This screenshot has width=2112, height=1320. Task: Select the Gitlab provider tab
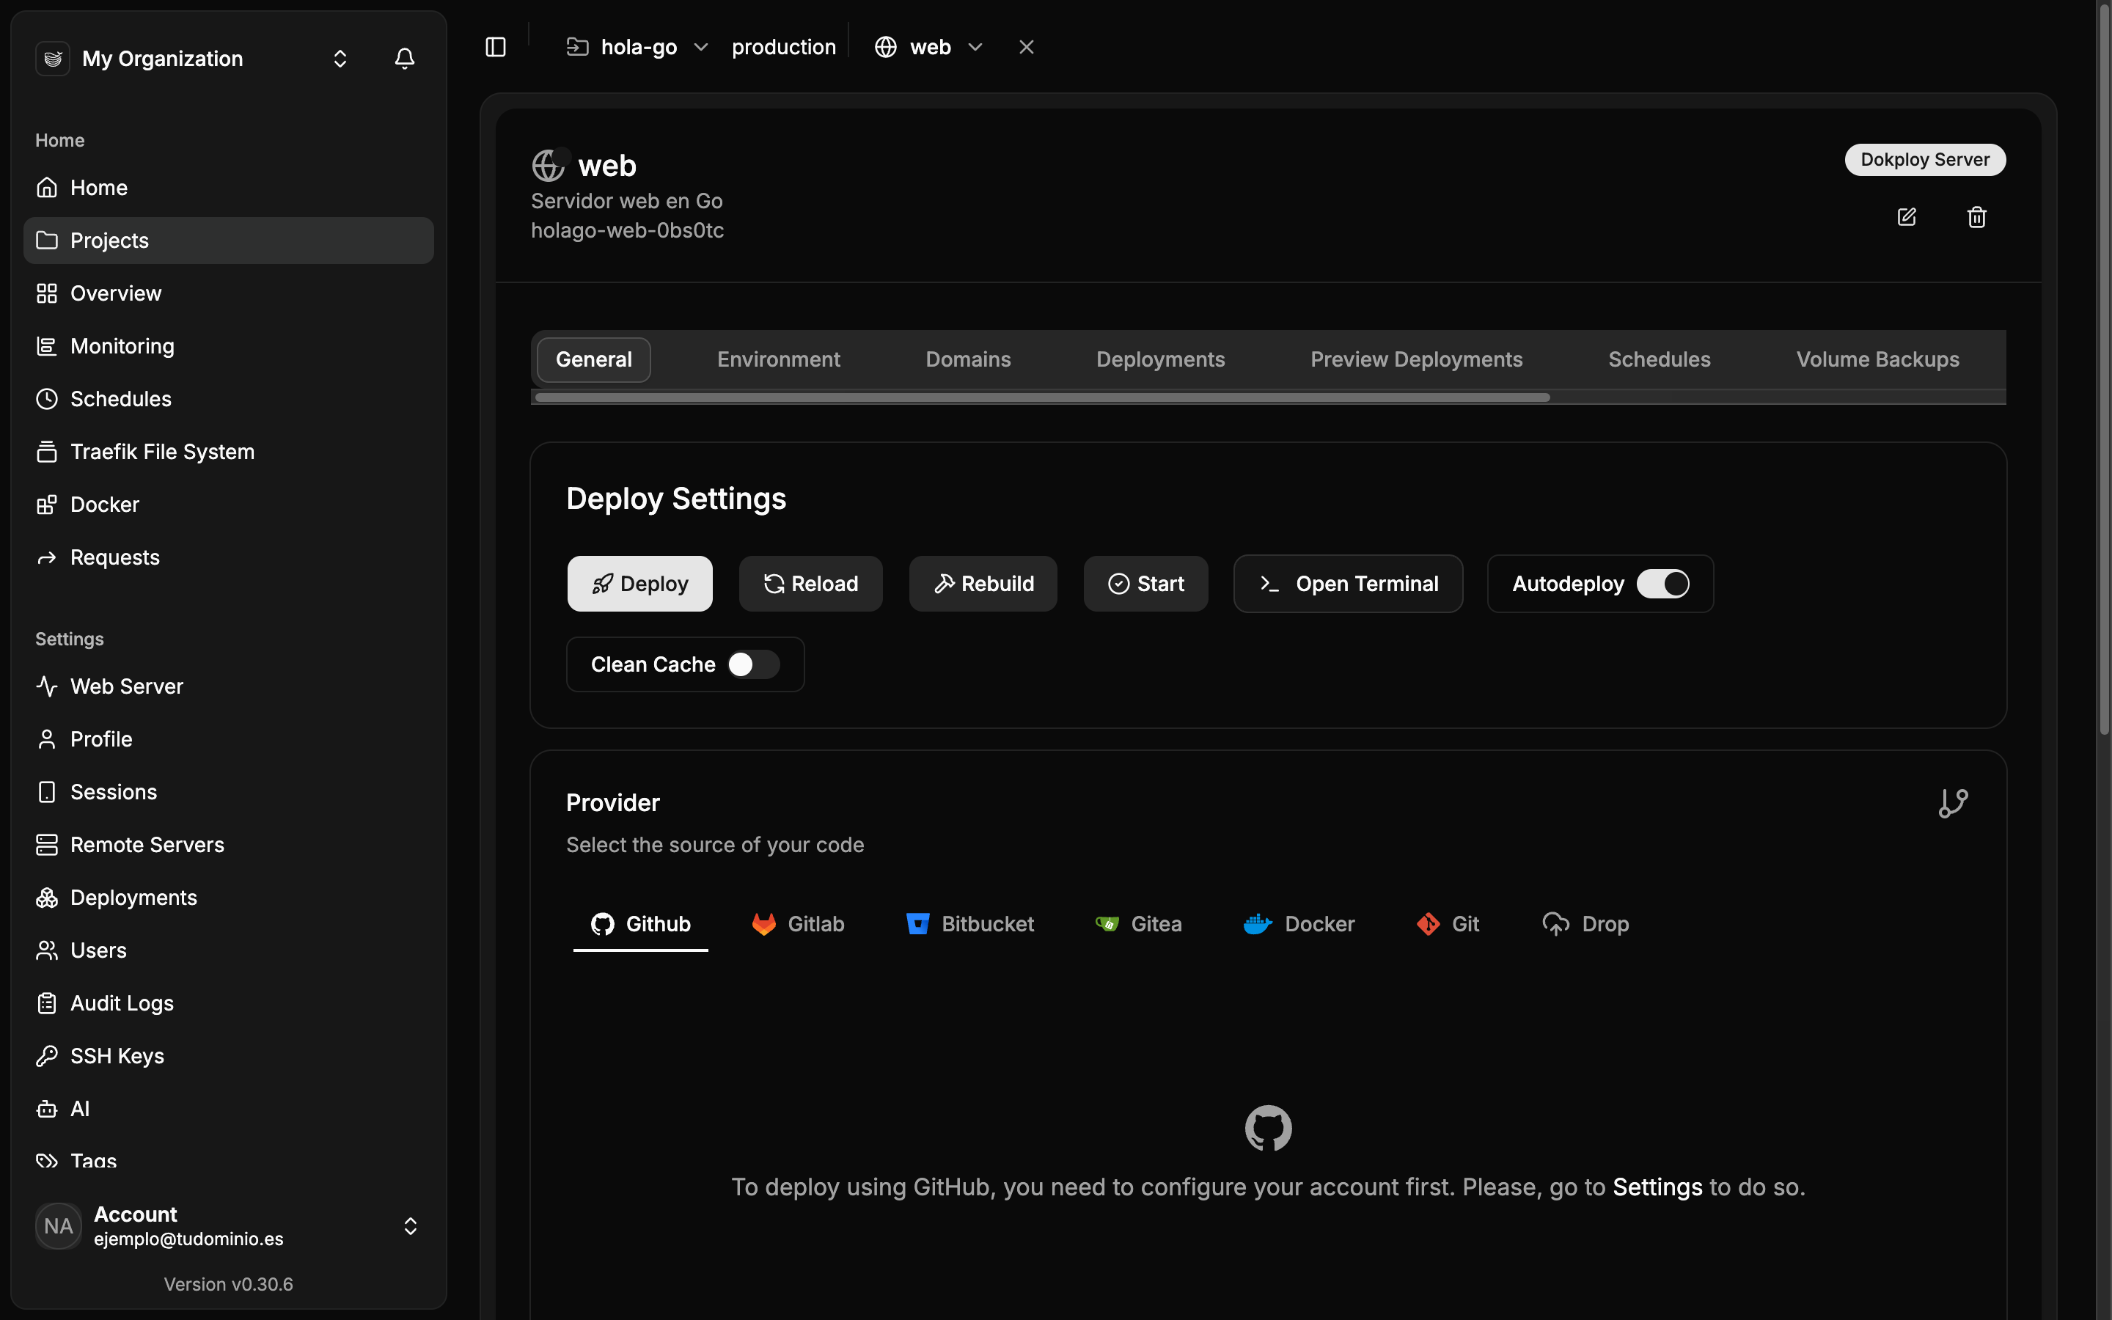[799, 924]
